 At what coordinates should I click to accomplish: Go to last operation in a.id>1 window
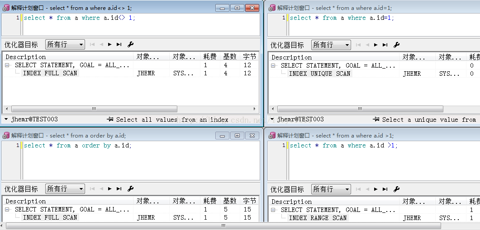385,189
